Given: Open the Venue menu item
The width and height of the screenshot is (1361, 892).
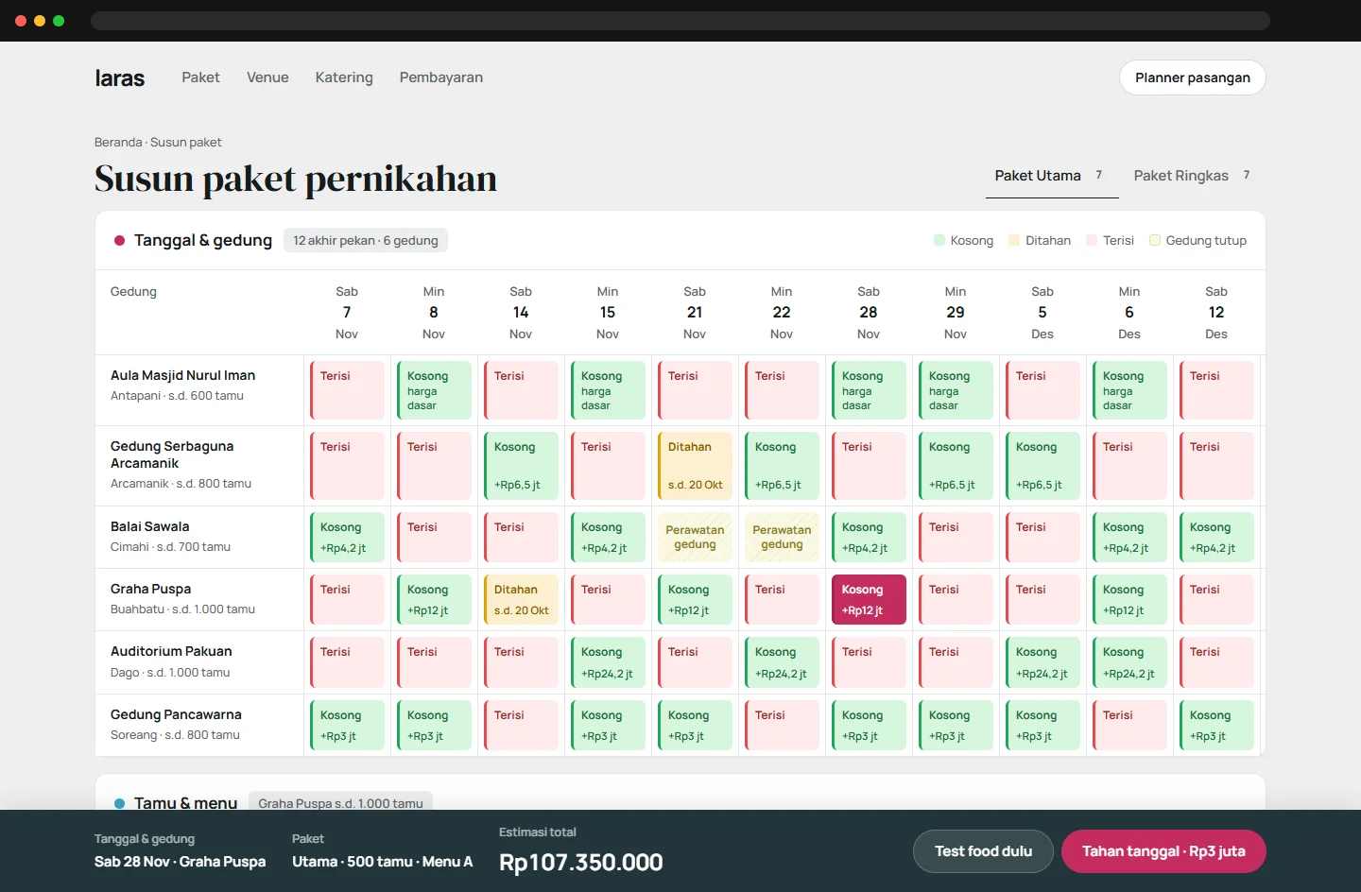Looking at the screenshot, I should [x=267, y=77].
